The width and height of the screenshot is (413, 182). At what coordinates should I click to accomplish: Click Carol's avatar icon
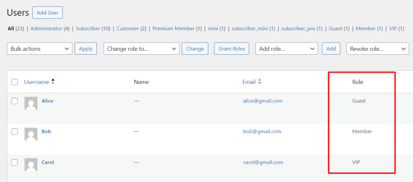coord(31,165)
